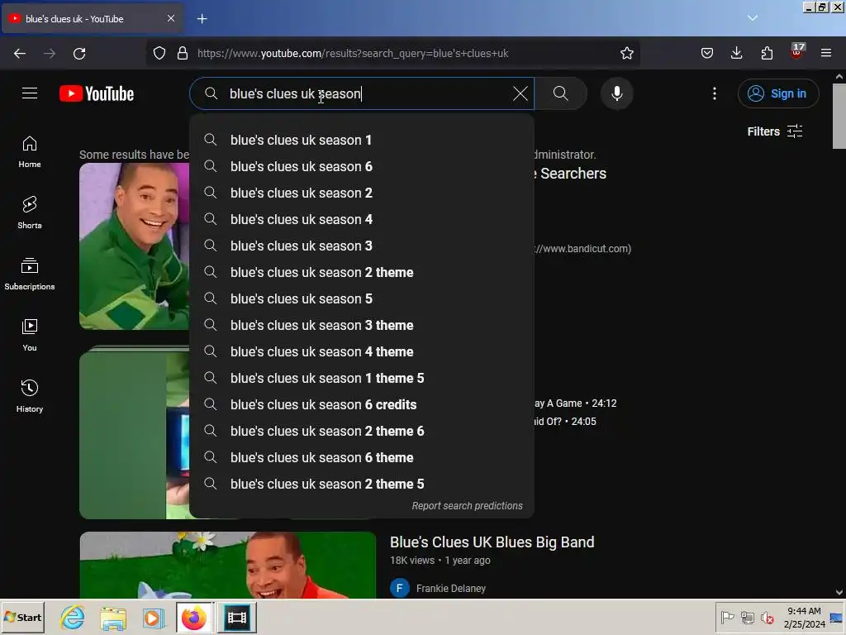
Task: Click the magnifier search button
Action: (561, 93)
